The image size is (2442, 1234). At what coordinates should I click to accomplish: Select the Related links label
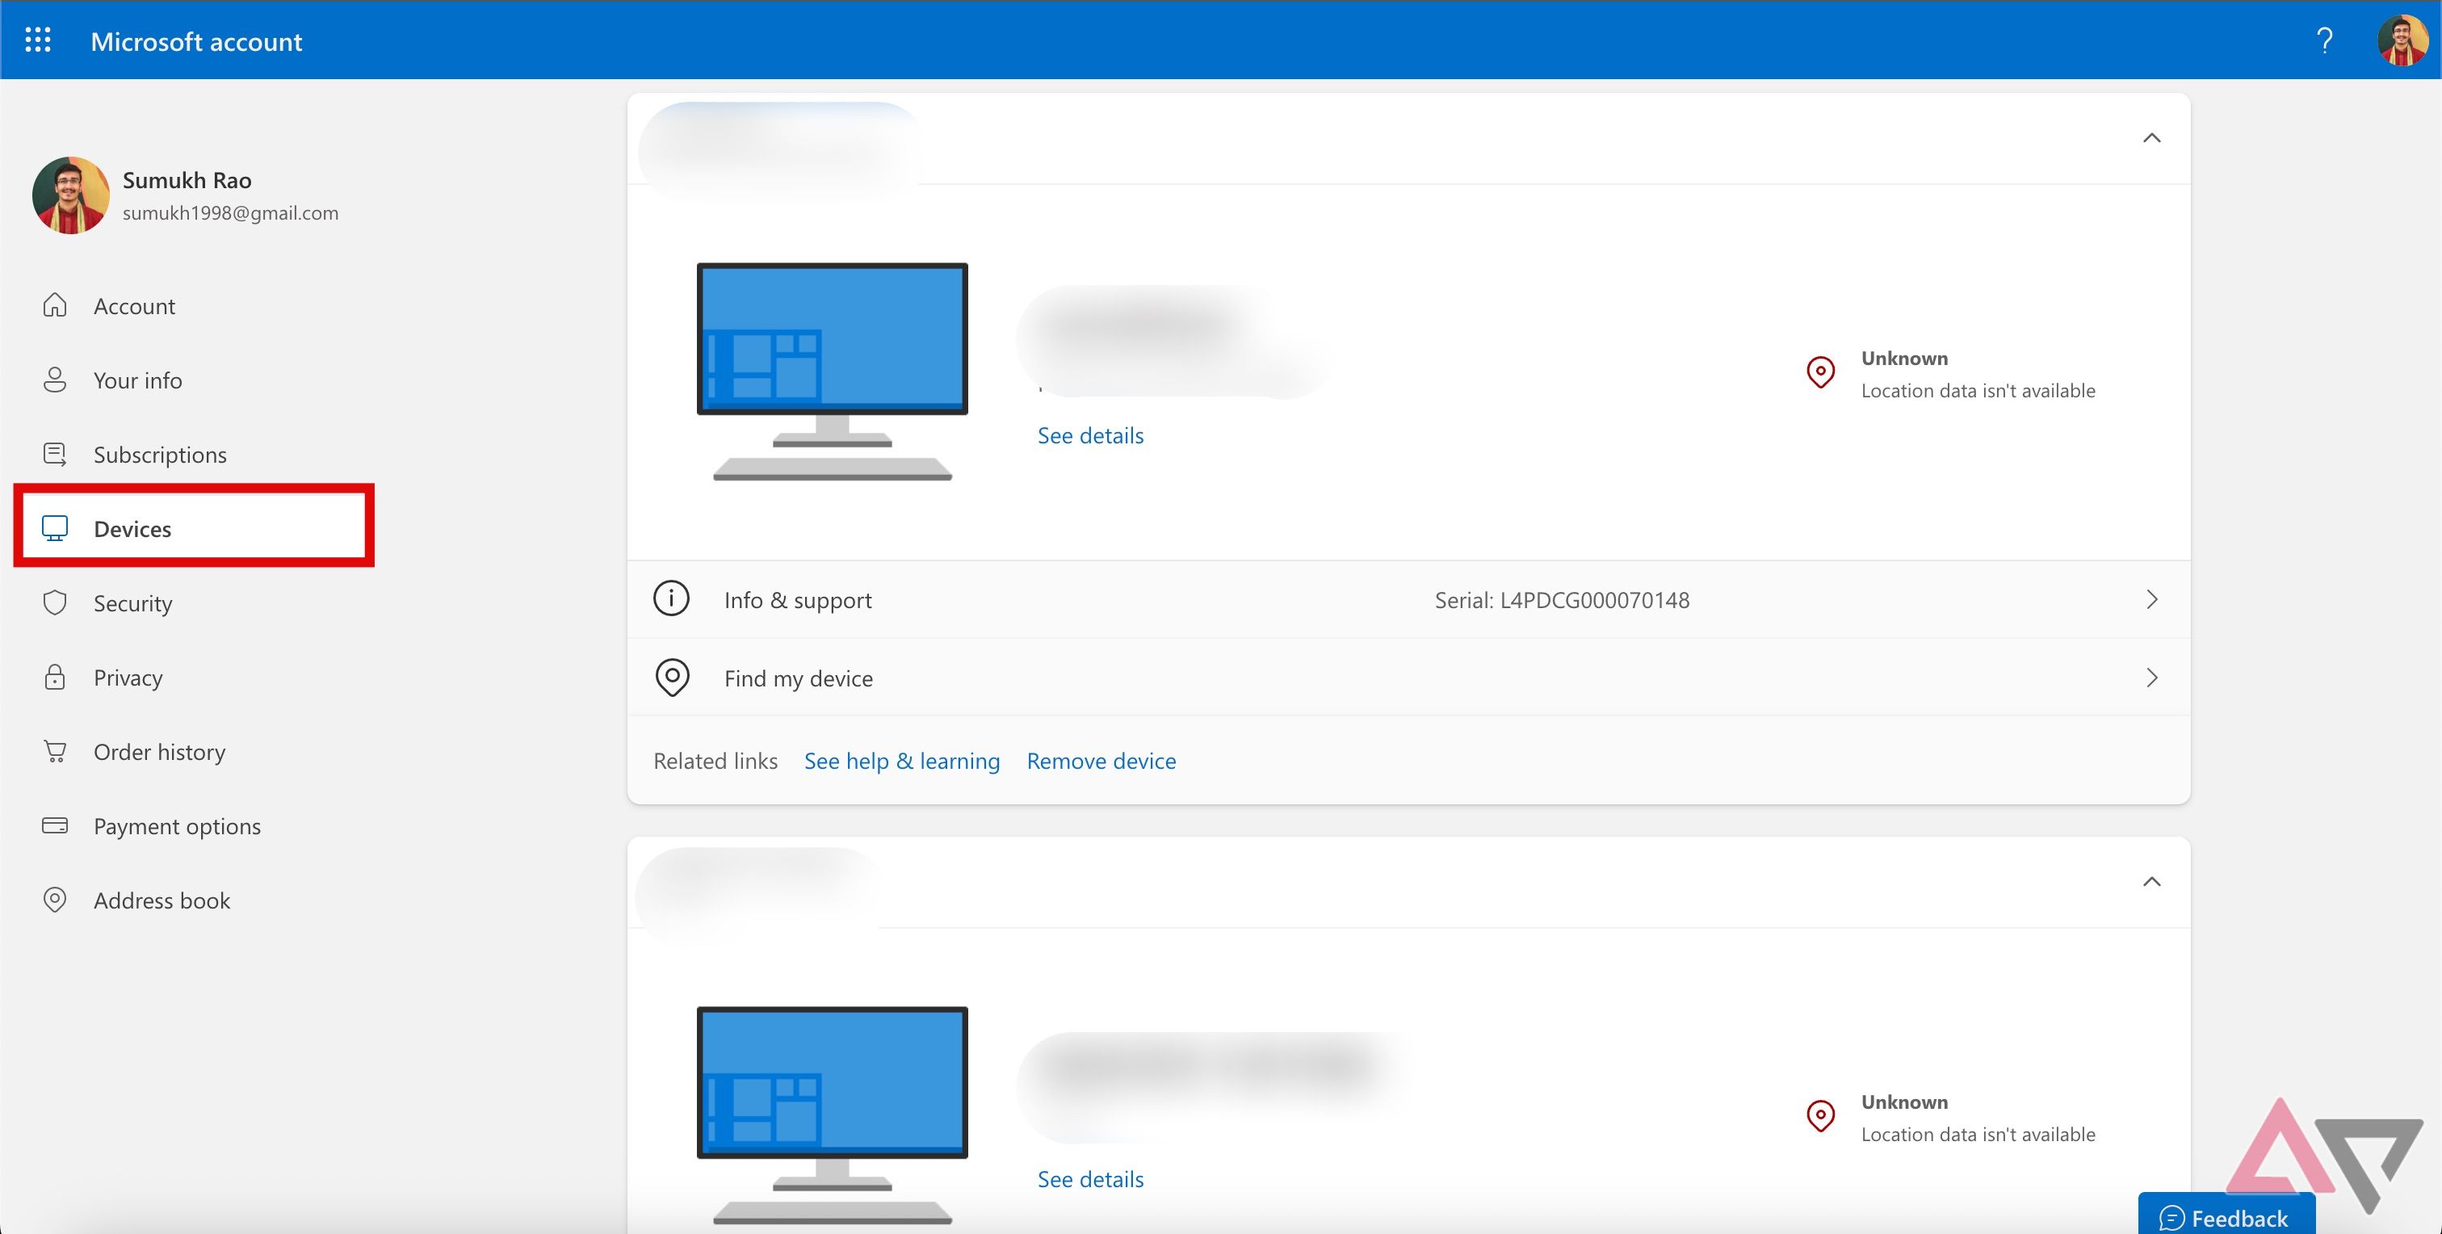[715, 761]
